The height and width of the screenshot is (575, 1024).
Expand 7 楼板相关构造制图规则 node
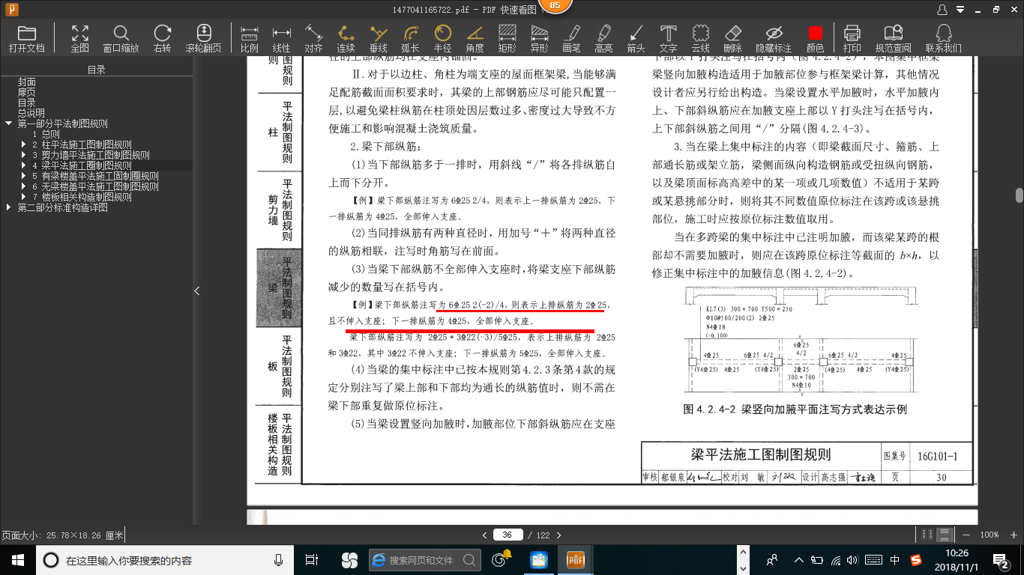point(23,197)
